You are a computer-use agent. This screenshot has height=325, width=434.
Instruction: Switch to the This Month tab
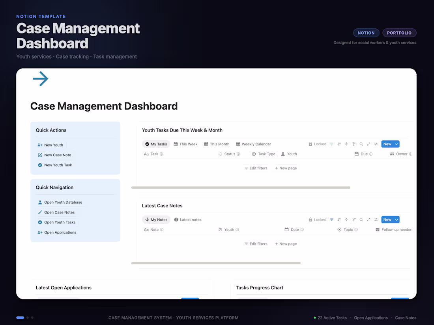point(217,144)
